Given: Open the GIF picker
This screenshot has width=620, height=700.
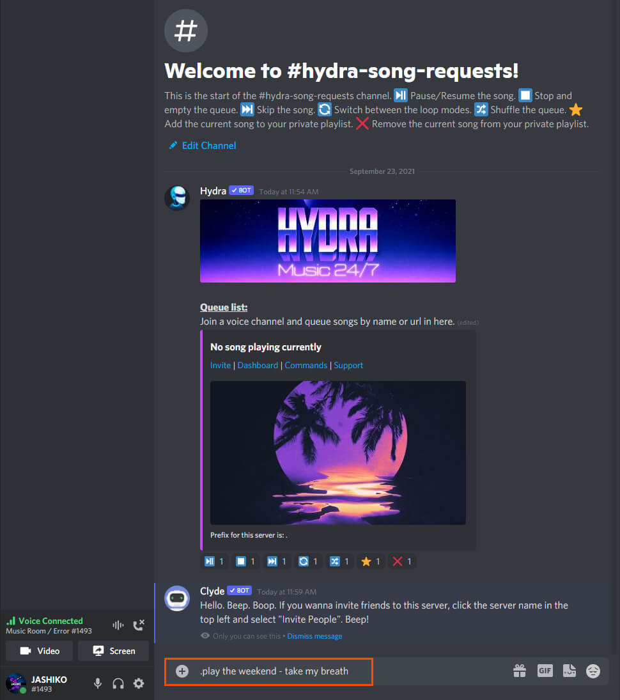Looking at the screenshot, I should click(x=545, y=671).
